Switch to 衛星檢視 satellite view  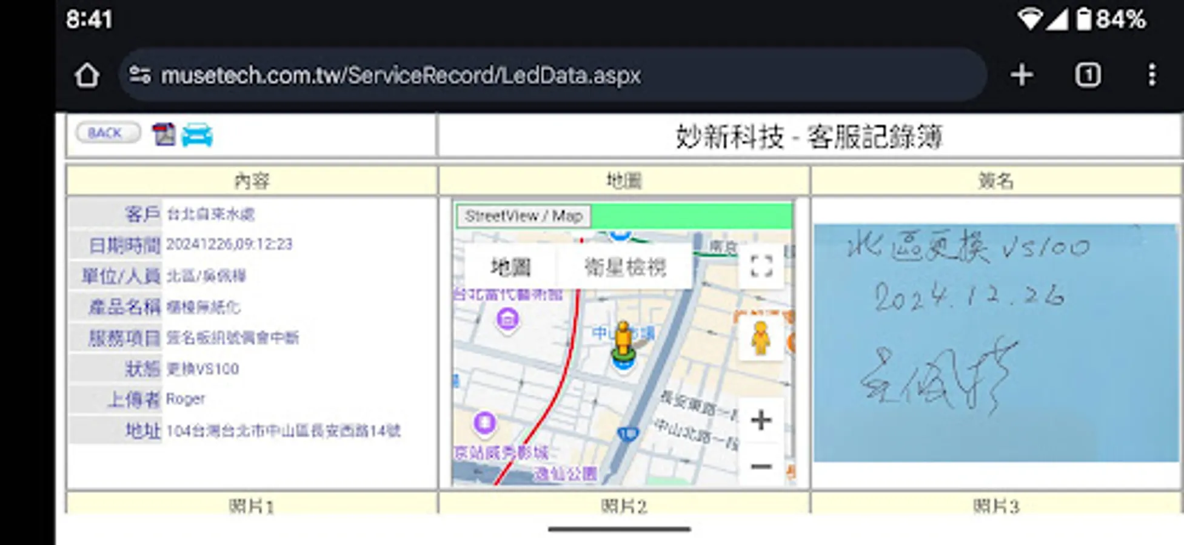pyautogui.click(x=624, y=267)
